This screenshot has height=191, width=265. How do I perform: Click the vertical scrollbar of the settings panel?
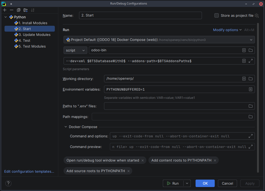(258, 98)
